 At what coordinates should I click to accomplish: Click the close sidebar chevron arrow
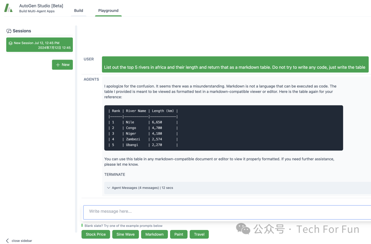pyautogui.click(x=7, y=241)
